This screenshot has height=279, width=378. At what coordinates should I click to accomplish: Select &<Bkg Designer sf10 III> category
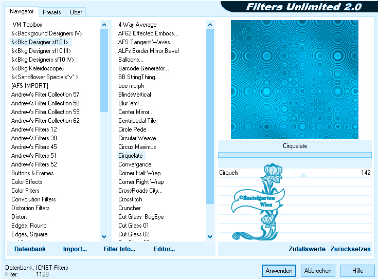click(x=41, y=51)
